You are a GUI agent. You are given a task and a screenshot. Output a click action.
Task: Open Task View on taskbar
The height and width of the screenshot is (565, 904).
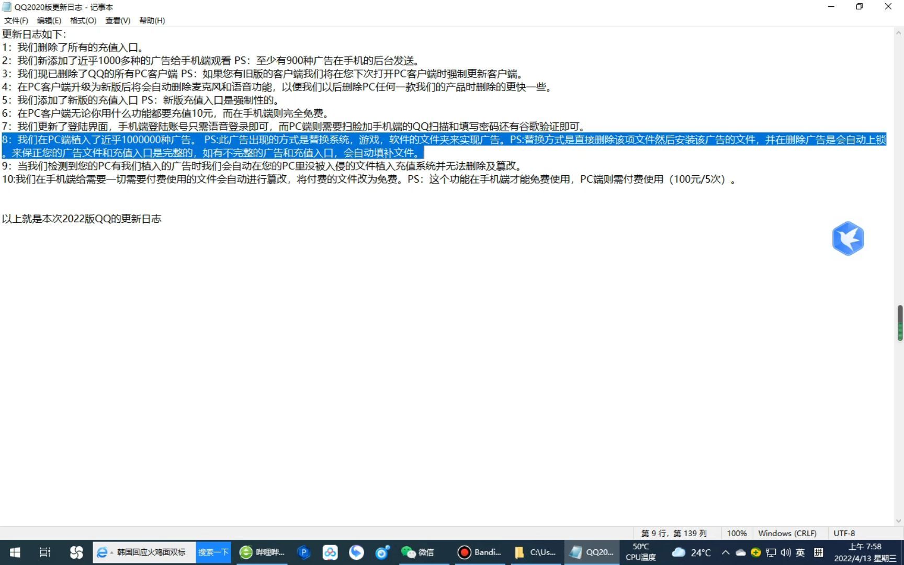coord(45,552)
